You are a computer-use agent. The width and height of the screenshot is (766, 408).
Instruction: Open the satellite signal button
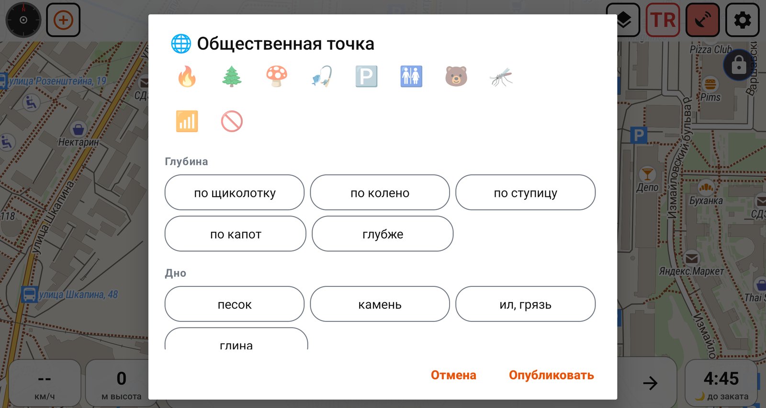703,20
